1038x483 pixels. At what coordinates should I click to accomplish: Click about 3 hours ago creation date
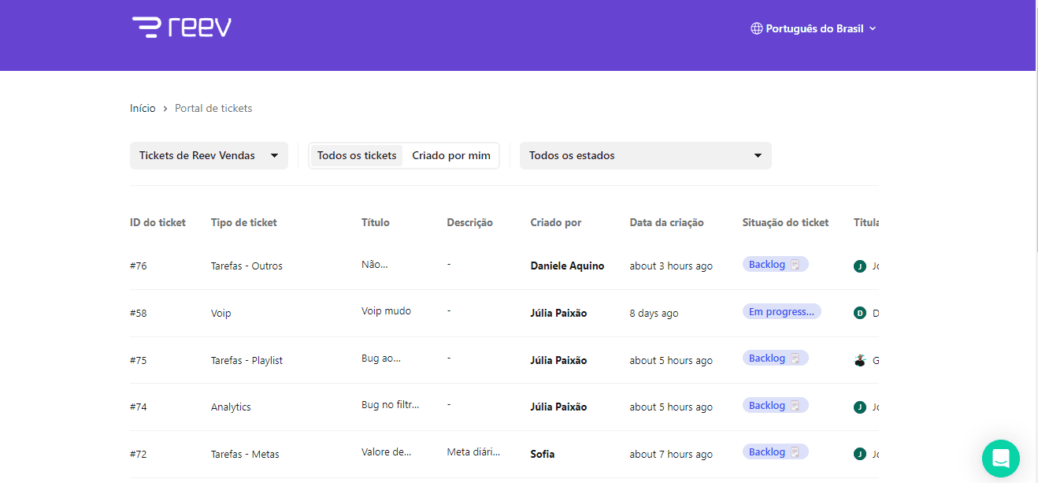pyautogui.click(x=671, y=266)
